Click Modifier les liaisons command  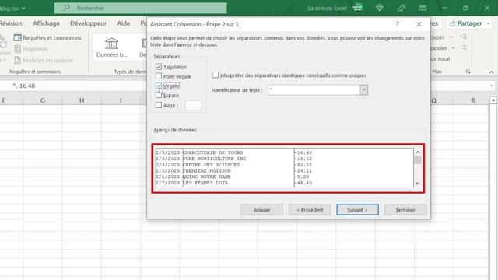(x=44, y=60)
